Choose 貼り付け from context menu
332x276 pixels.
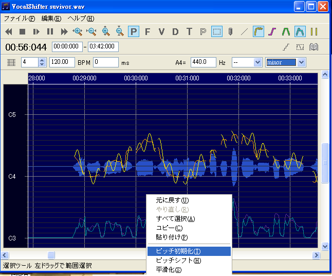coord(189,237)
